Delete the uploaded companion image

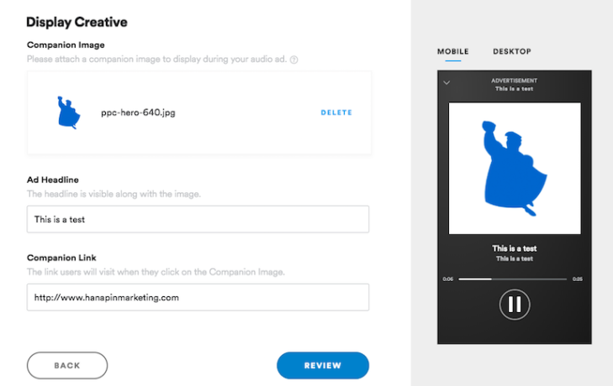(336, 112)
